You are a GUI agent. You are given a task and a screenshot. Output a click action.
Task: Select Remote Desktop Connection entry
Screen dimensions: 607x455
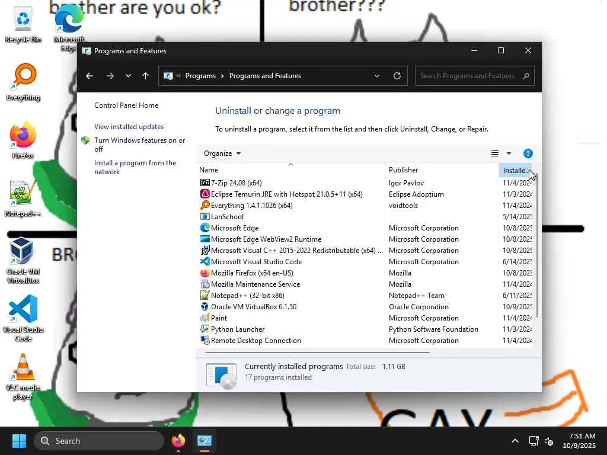coord(364,340)
